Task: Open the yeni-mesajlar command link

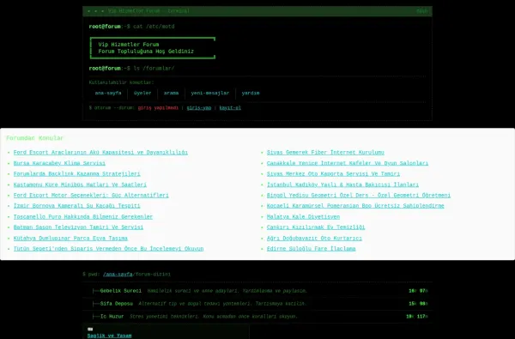Action: (210, 93)
